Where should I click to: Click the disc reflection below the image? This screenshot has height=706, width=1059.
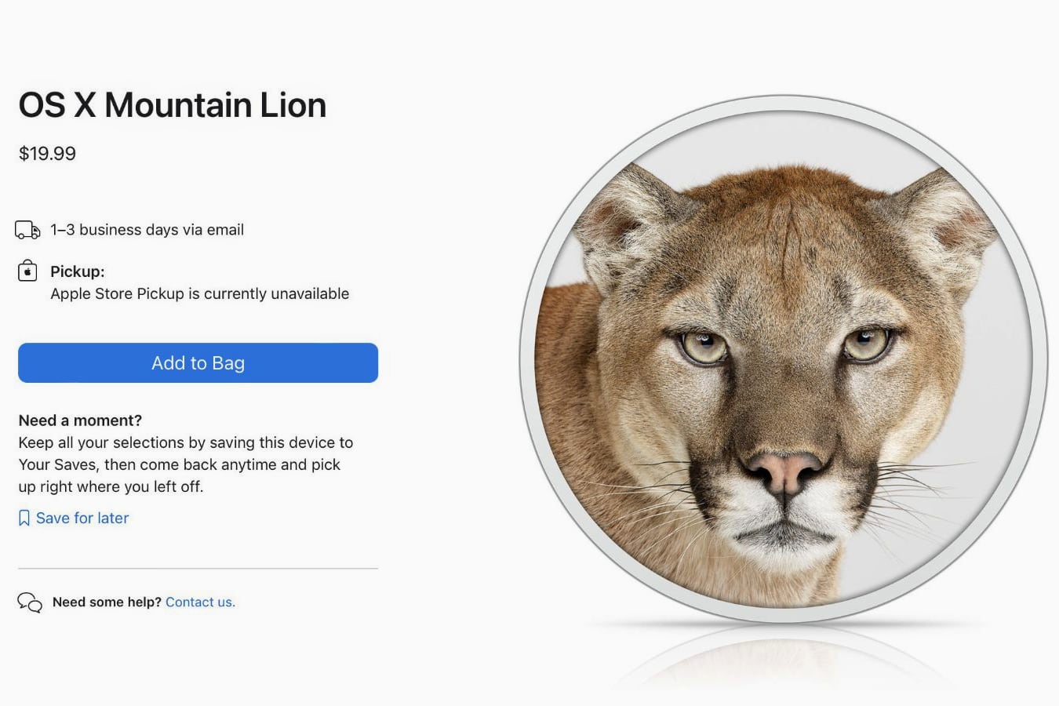point(784,659)
